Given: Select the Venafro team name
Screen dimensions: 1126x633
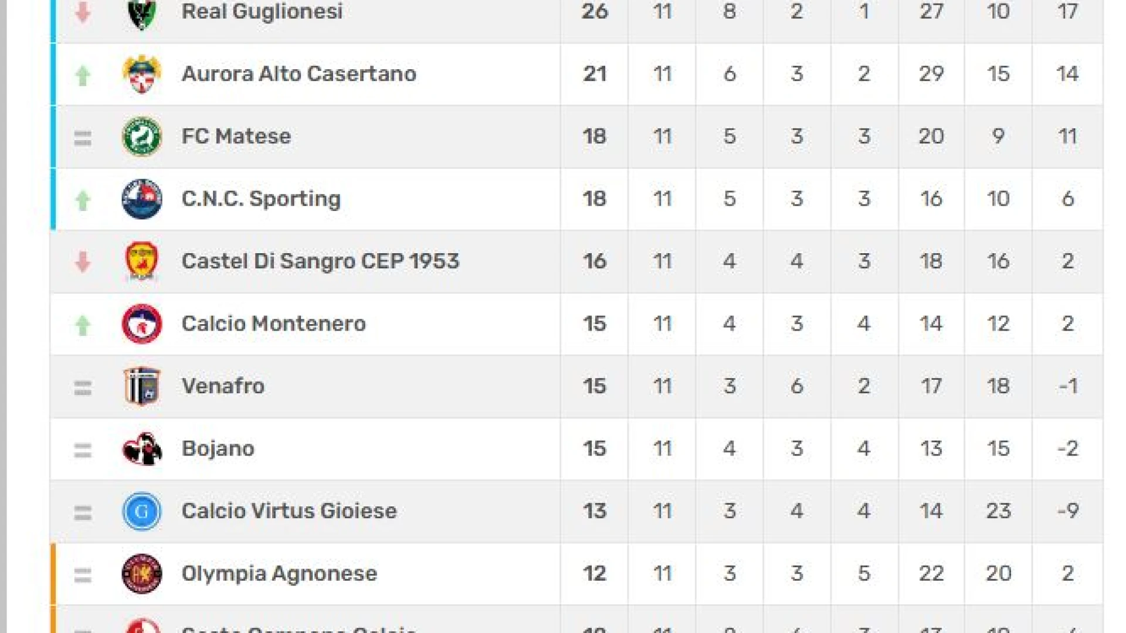Looking at the screenshot, I should [x=223, y=386].
